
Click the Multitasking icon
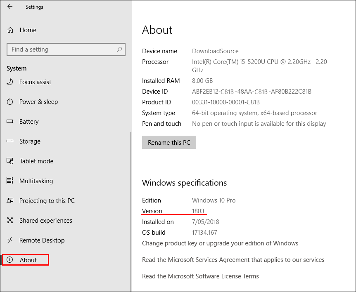(x=10, y=181)
